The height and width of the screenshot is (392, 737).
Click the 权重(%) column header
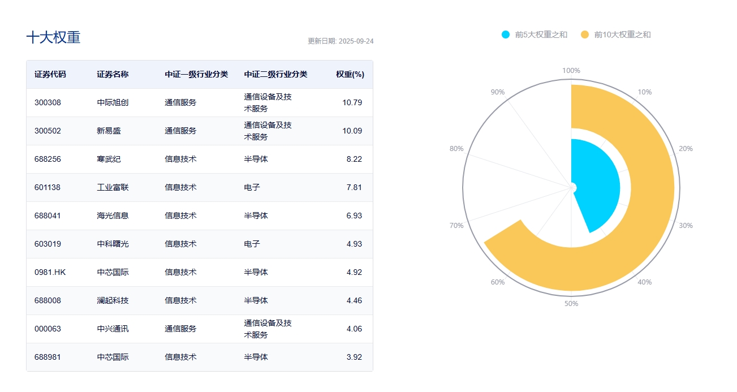[x=350, y=74]
